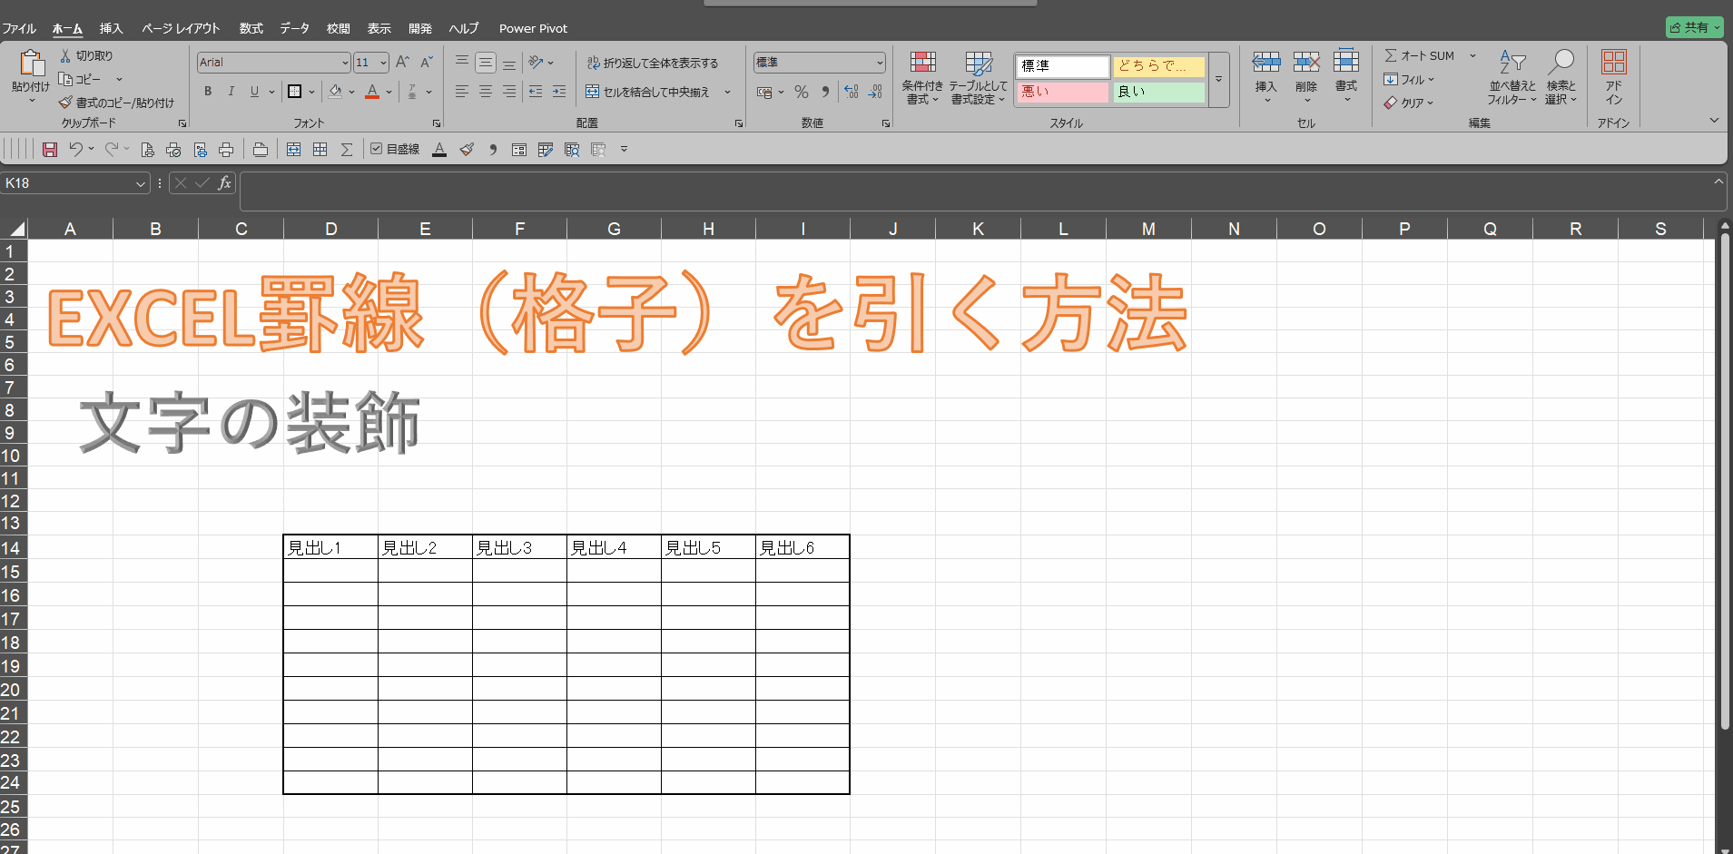The height and width of the screenshot is (854, 1733).
Task: Click the K18 name box field
Action: [68, 183]
